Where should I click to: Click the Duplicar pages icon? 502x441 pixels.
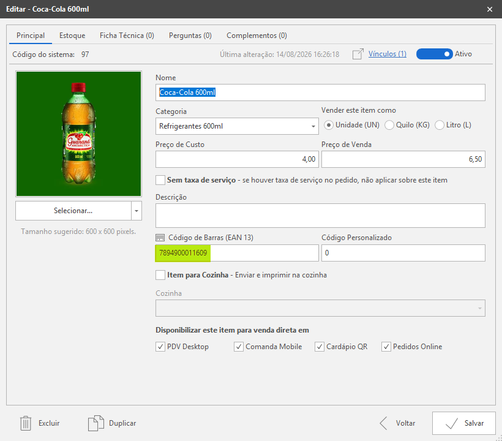[96, 423]
